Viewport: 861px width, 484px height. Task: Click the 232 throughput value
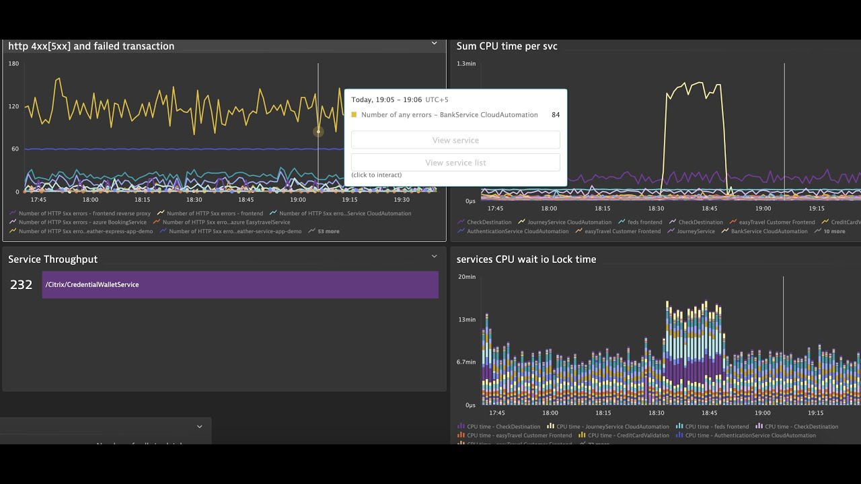pos(21,285)
